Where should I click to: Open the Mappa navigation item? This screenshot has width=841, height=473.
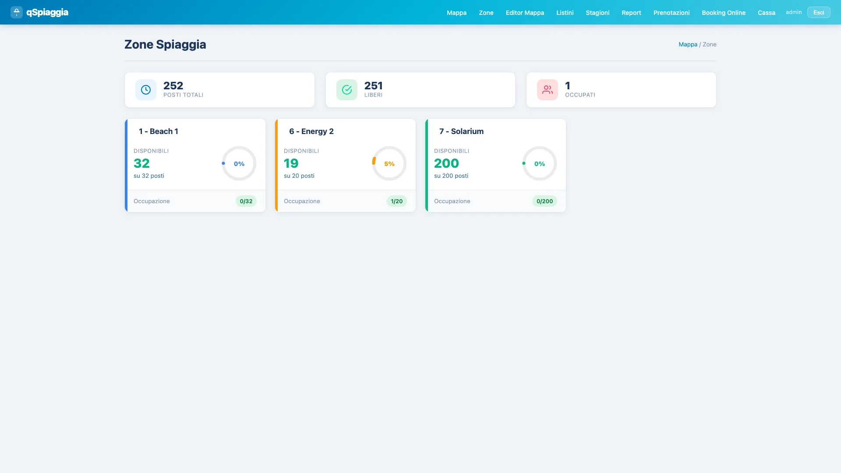click(x=456, y=12)
